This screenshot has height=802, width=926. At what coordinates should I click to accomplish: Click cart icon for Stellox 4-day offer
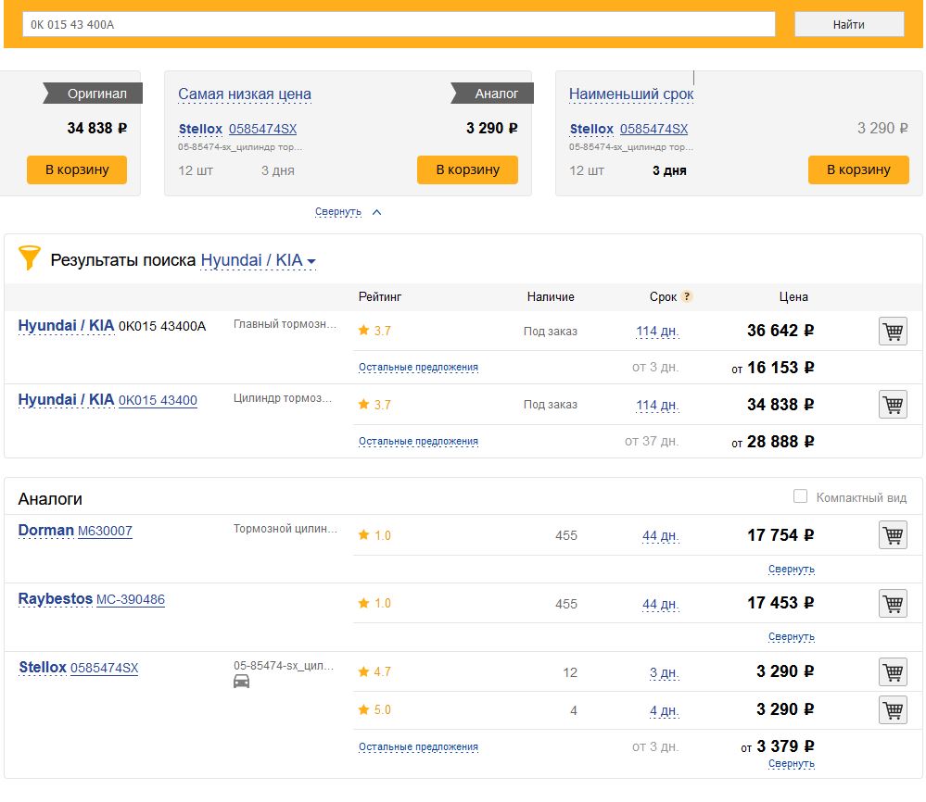(x=893, y=709)
